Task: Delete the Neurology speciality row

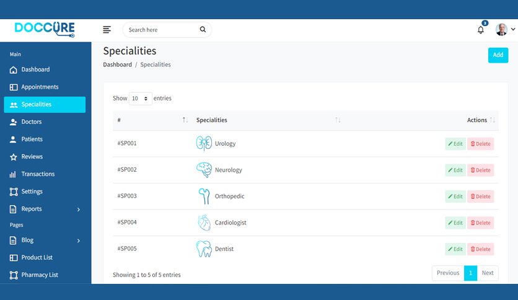Action: 480,170
